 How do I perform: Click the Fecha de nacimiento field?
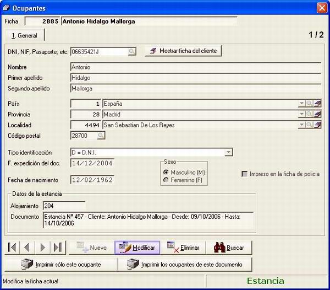click(92, 180)
